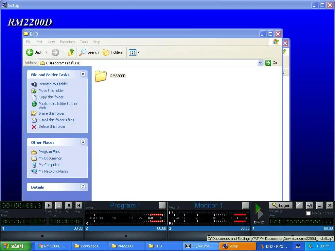Click the Login button with the key icon
335x251 pixels.
pos(280,205)
